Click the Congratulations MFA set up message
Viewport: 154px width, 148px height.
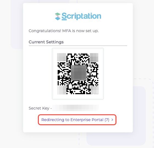point(63,31)
